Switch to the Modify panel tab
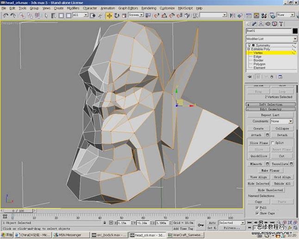The height and width of the screenshot is (239, 299). tap(254, 24)
